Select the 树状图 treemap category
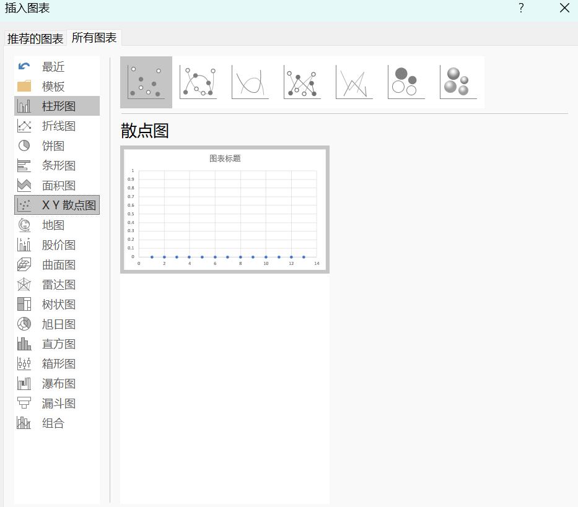 click(x=57, y=305)
